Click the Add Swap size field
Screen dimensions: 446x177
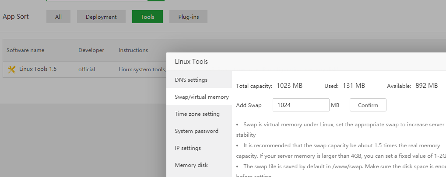pos(301,105)
